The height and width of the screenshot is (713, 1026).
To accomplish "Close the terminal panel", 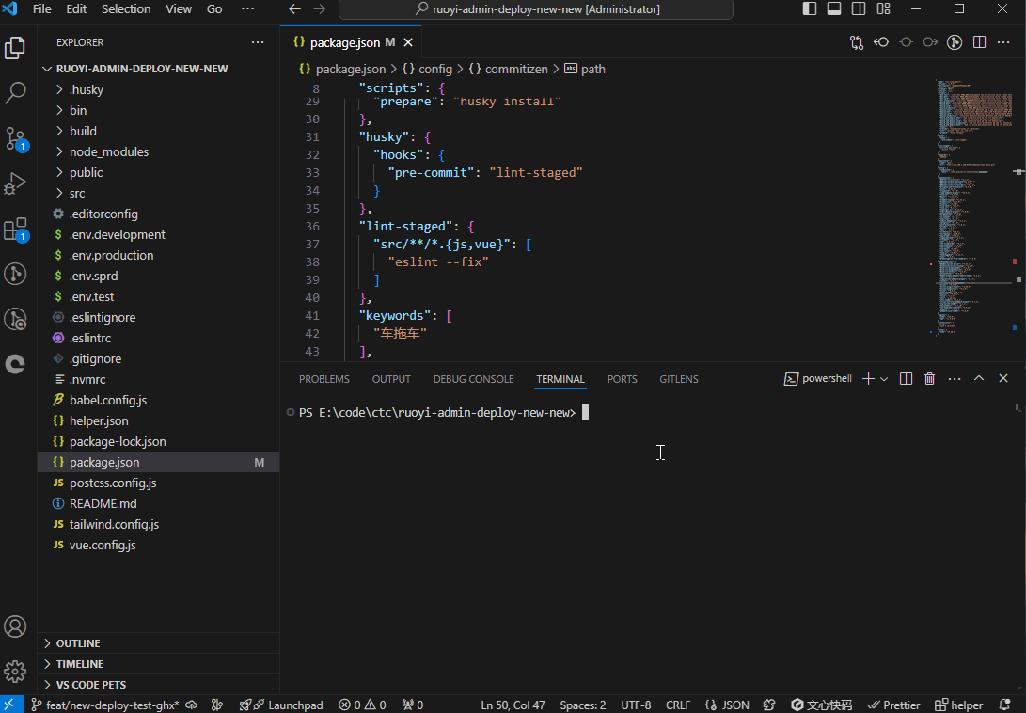I will (x=1003, y=379).
